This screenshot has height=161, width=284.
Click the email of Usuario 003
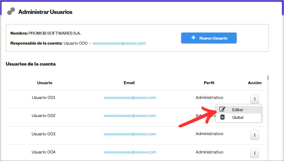130,134
